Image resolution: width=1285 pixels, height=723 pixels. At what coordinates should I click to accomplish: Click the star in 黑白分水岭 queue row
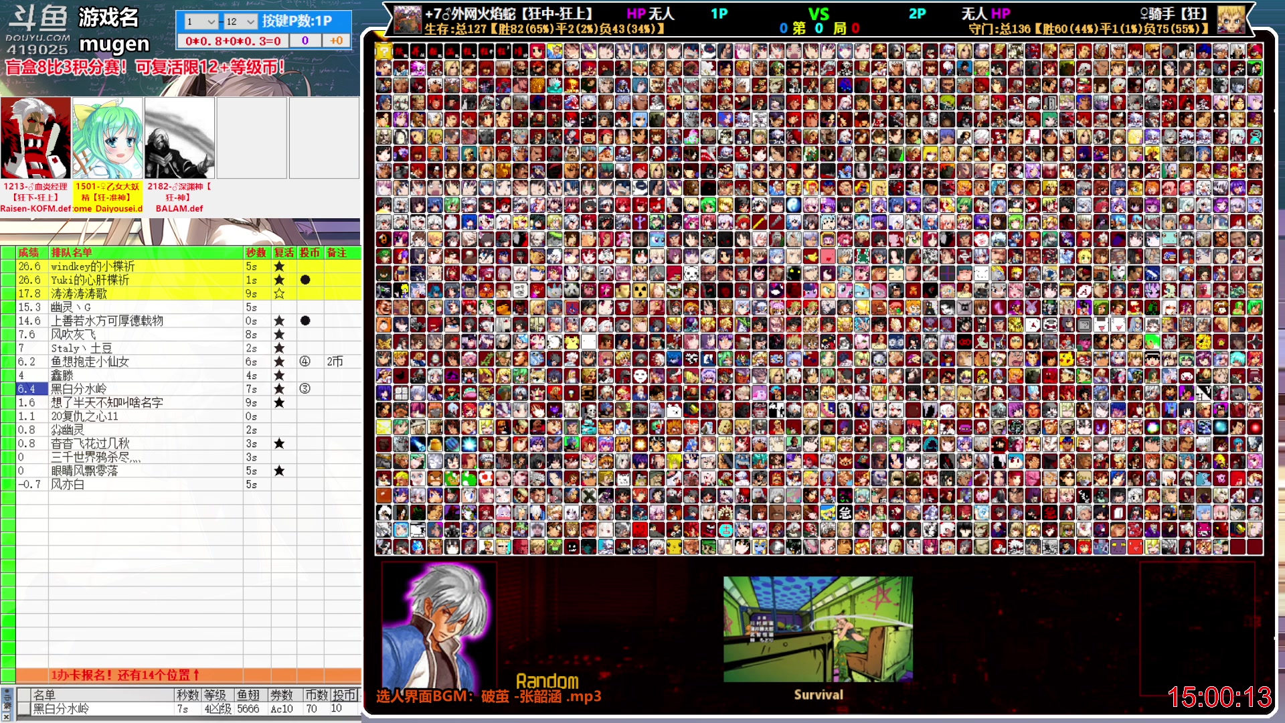(x=279, y=389)
